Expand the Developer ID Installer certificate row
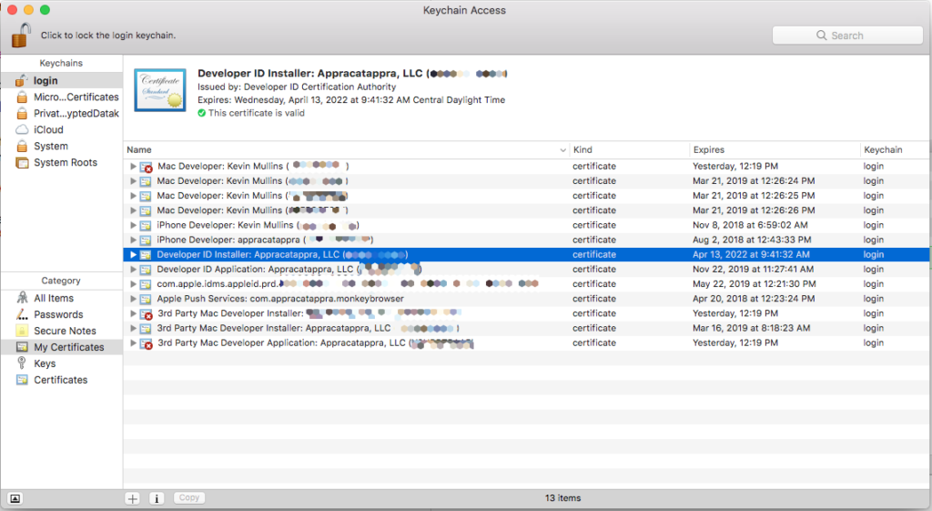This screenshot has width=932, height=511. point(133,254)
